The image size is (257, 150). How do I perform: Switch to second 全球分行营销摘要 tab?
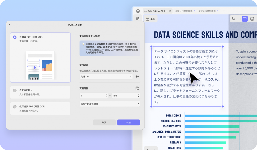(207, 11)
